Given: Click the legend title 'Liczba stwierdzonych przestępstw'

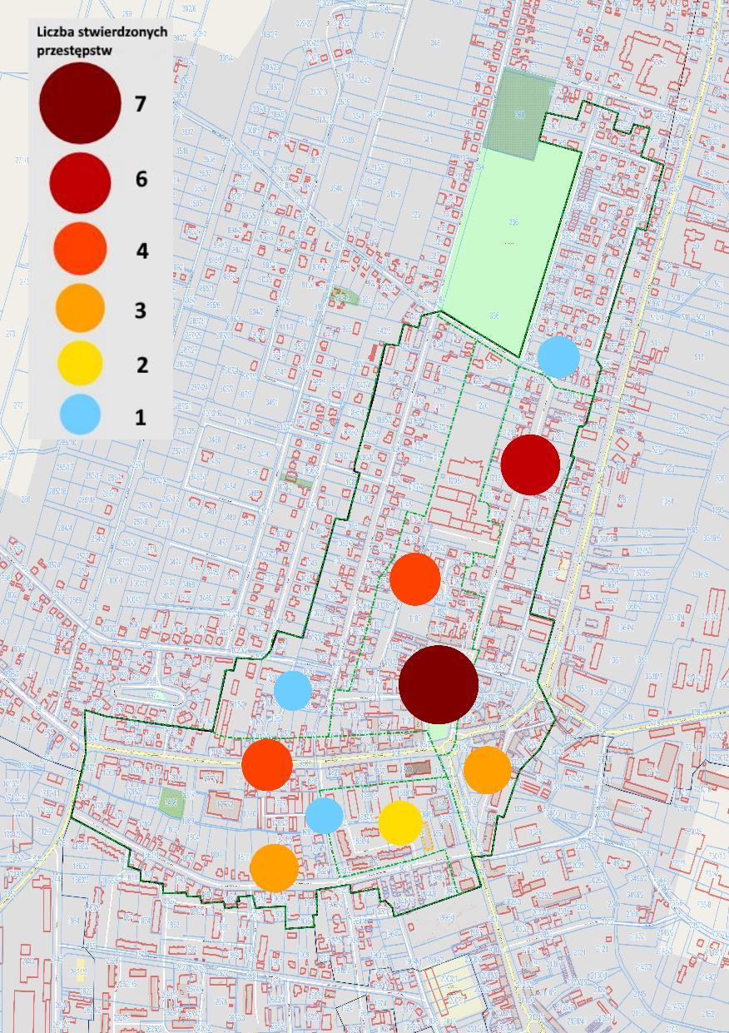Looking at the screenshot, I should (x=102, y=41).
